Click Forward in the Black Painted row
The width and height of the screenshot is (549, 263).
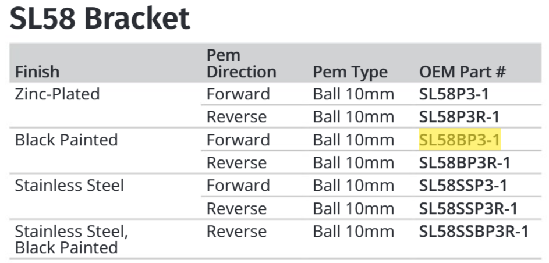(x=239, y=140)
